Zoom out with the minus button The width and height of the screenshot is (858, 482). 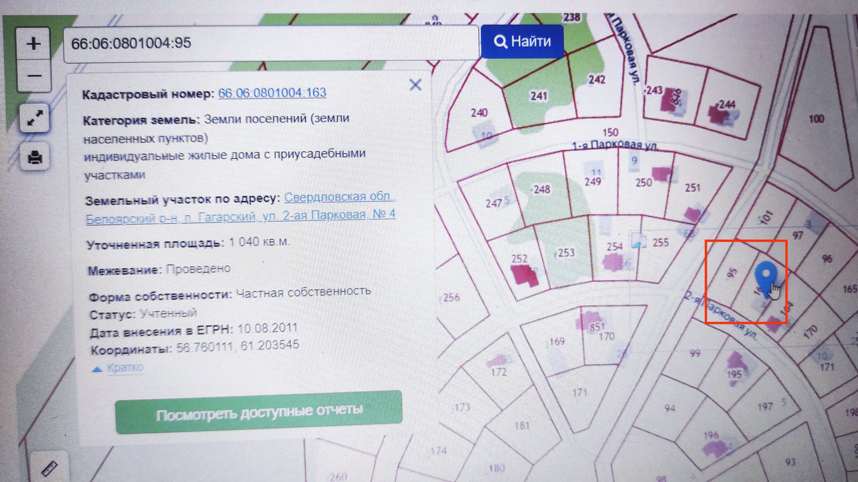34,76
